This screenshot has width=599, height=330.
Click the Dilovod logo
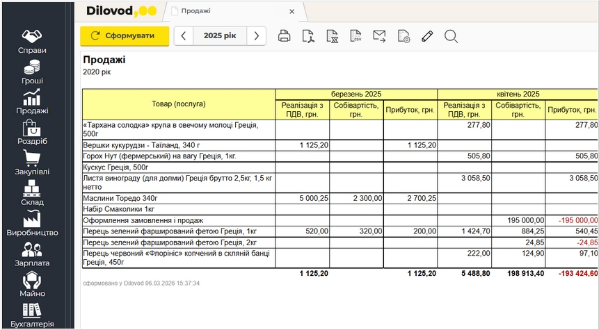pyautogui.click(x=121, y=11)
